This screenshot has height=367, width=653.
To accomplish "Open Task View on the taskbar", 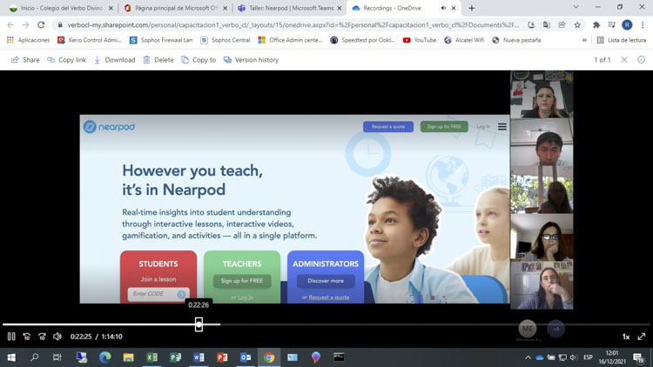I will [x=57, y=357].
